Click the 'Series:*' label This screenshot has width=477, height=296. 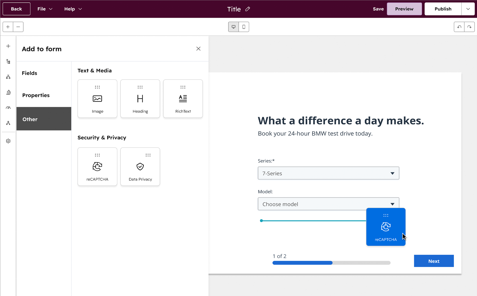point(266,161)
